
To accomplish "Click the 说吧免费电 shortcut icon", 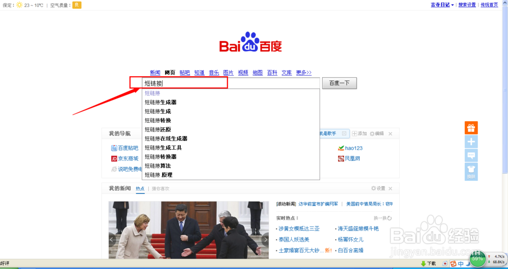I will click(x=114, y=169).
